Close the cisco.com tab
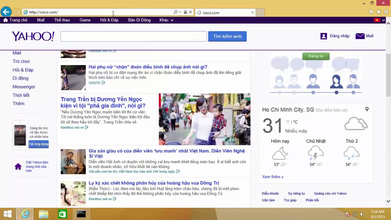The image size is (391, 220). [x=252, y=13]
